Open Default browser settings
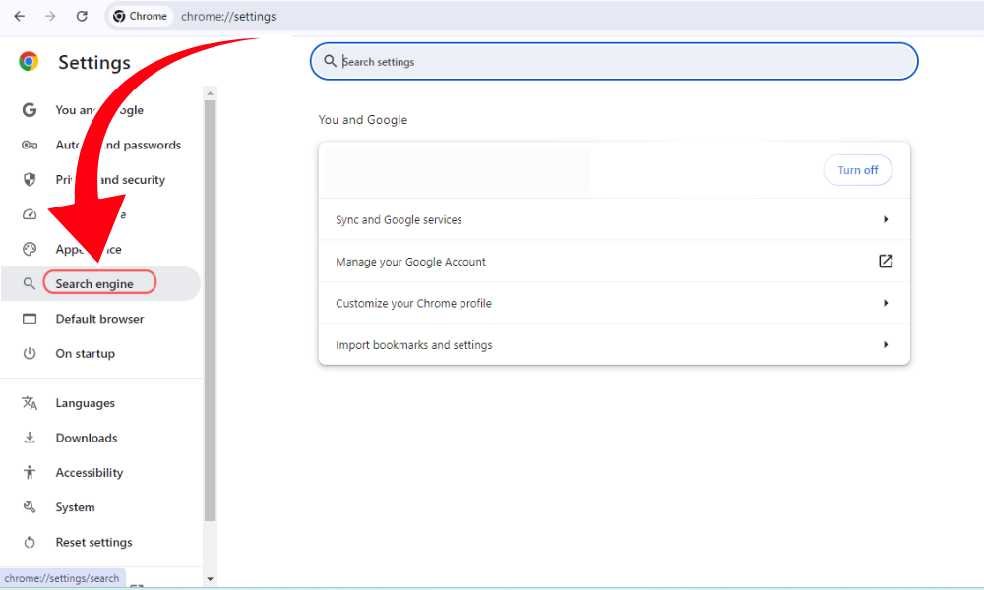 99,319
